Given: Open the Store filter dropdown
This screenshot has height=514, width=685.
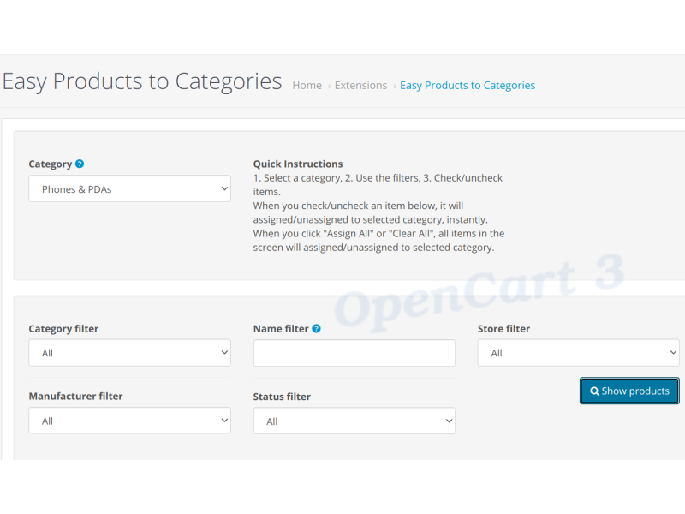Looking at the screenshot, I should click(578, 352).
